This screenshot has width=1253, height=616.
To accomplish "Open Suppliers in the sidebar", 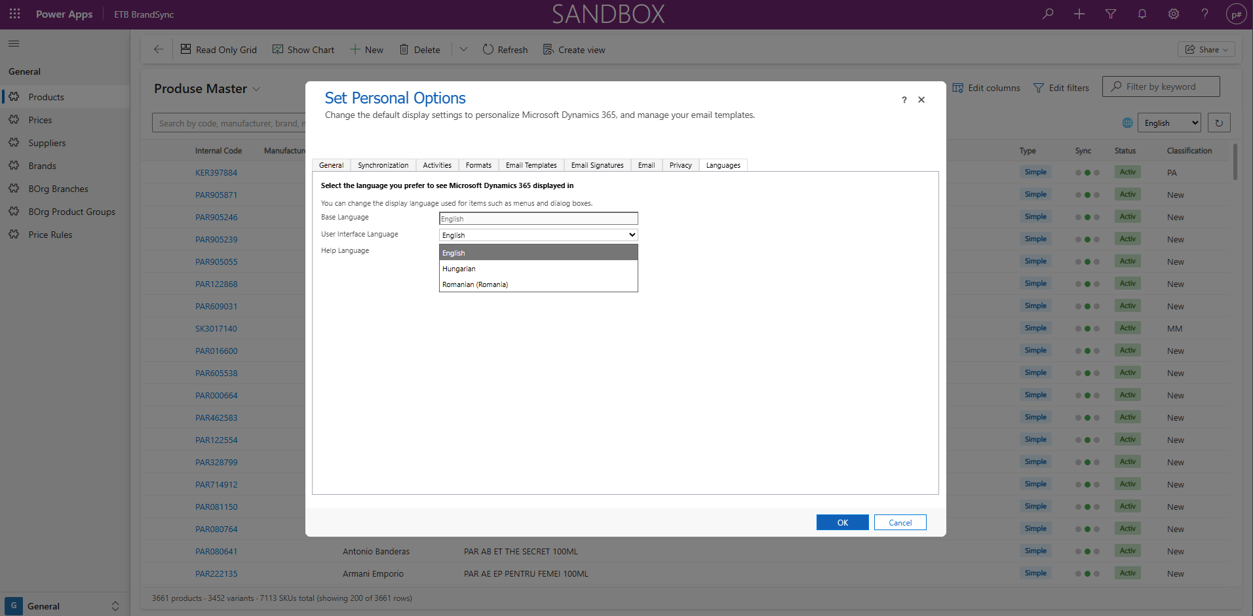I will [66, 143].
